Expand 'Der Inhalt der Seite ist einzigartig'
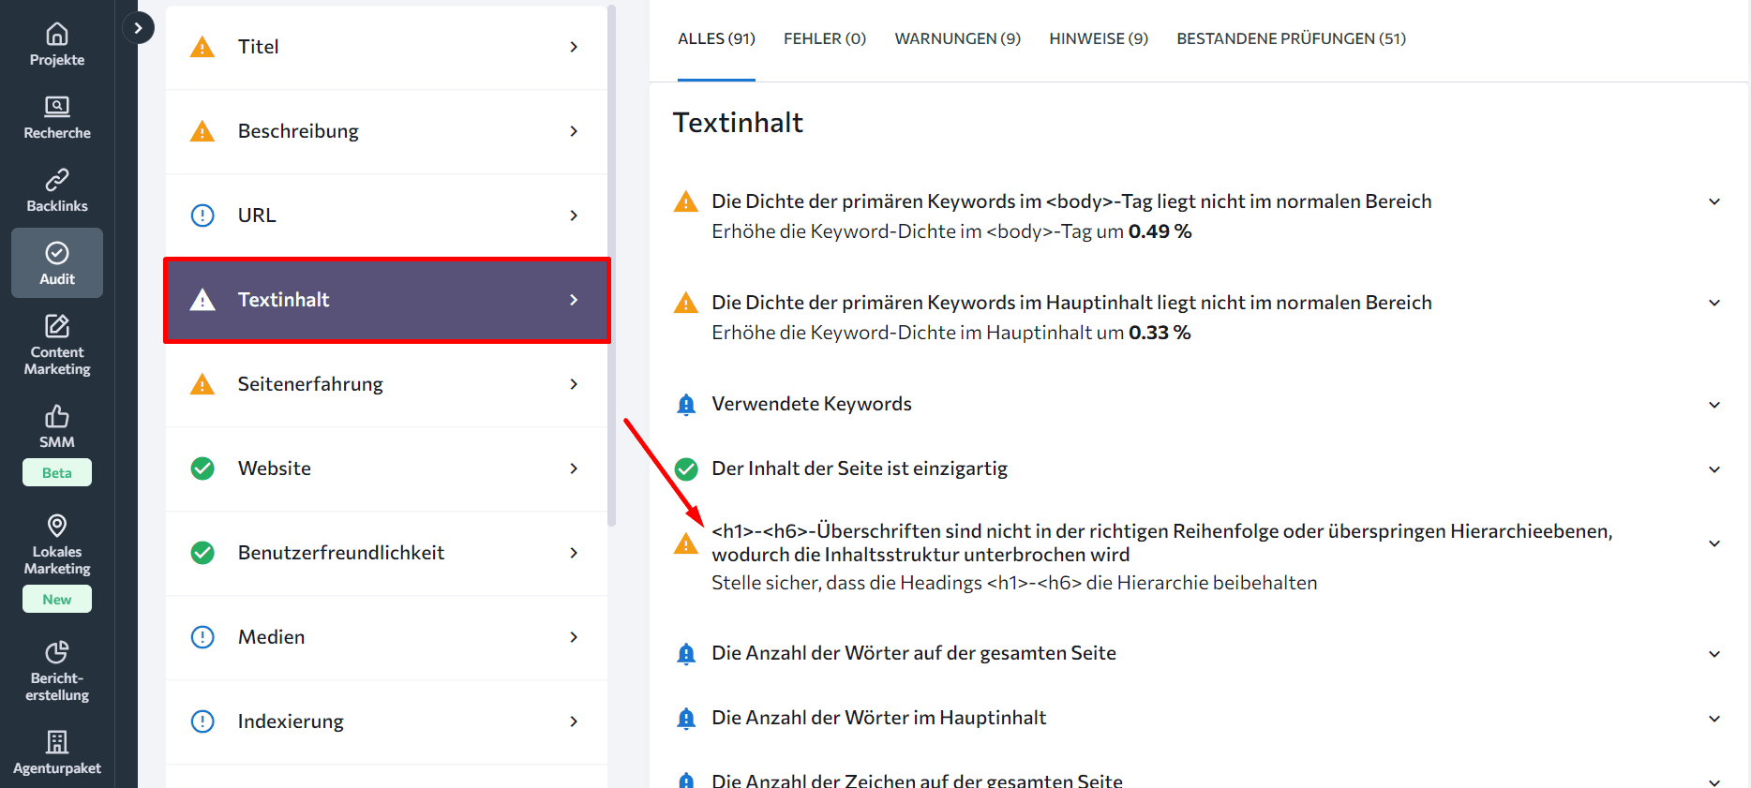Screen dimensions: 1751x788 point(1714,469)
